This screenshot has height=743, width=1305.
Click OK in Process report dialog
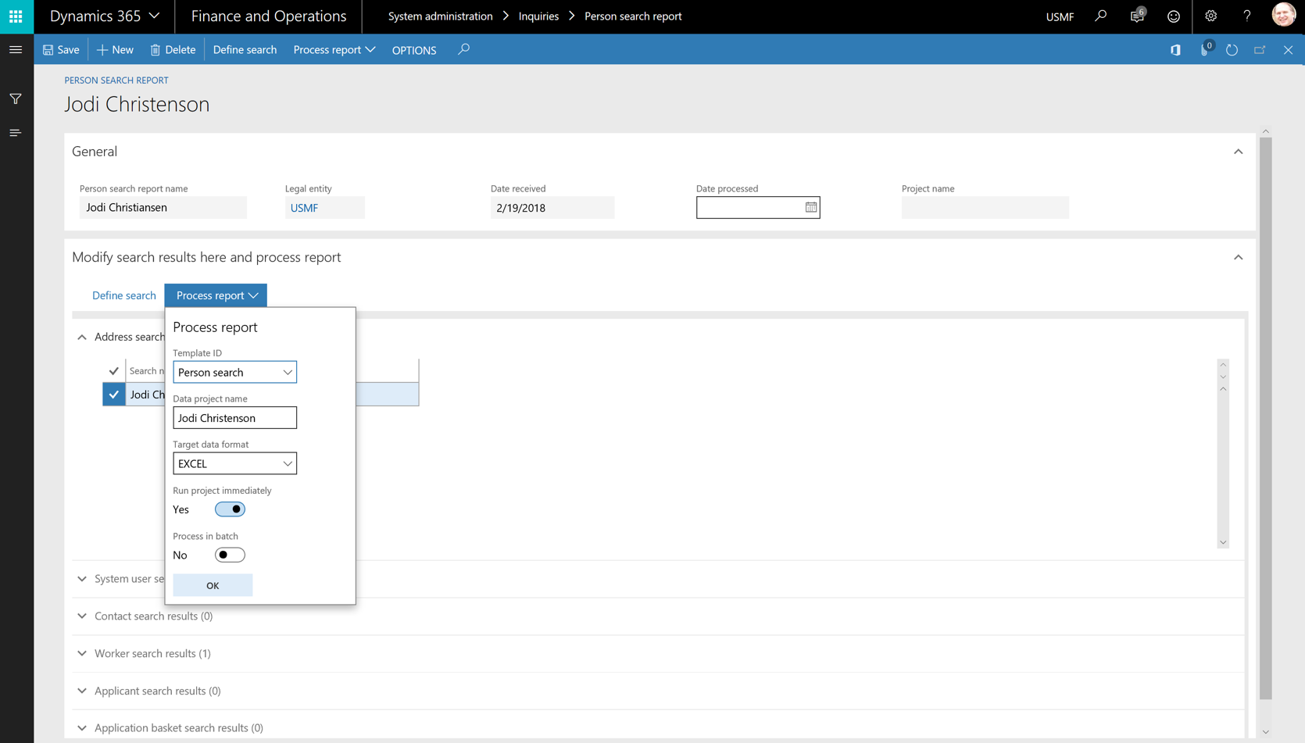(x=213, y=585)
